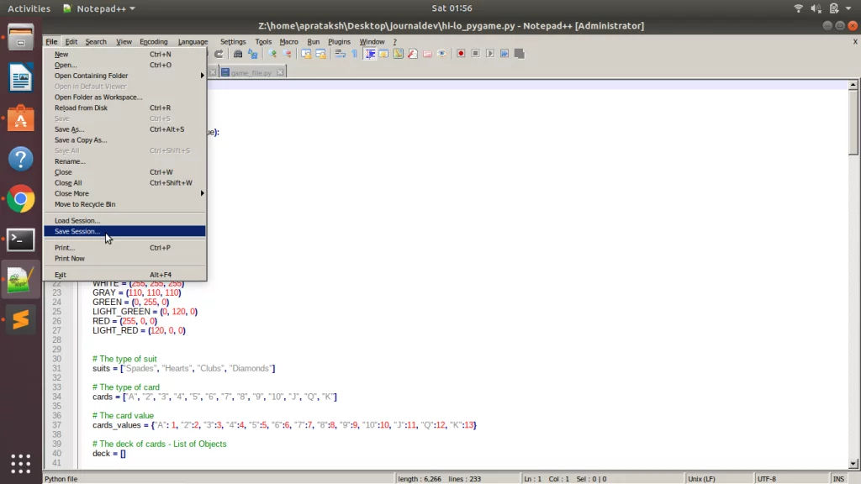Stop macro recording via the square toolbar icon
This screenshot has width=861, height=484.
pyautogui.click(x=475, y=54)
